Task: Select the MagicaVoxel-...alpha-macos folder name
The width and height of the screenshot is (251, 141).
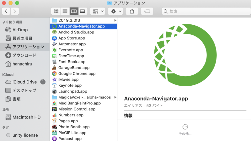Action: click(x=84, y=97)
